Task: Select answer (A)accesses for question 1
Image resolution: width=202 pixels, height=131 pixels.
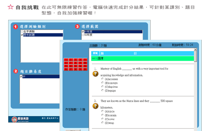Action: click(103, 79)
